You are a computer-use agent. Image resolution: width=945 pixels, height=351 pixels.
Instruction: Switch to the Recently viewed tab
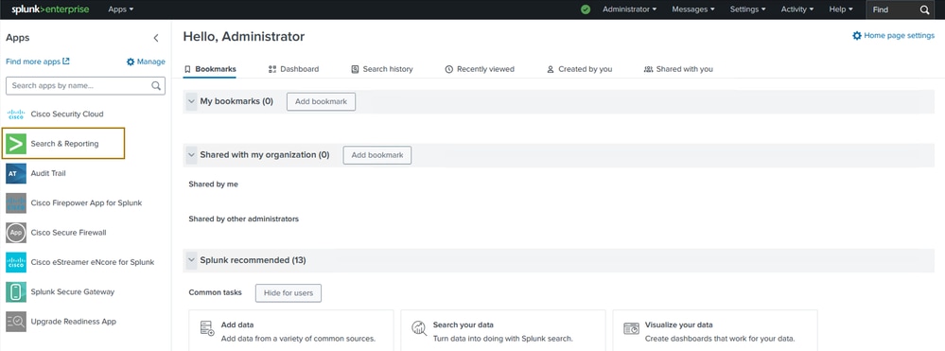pyautogui.click(x=480, y=69)
